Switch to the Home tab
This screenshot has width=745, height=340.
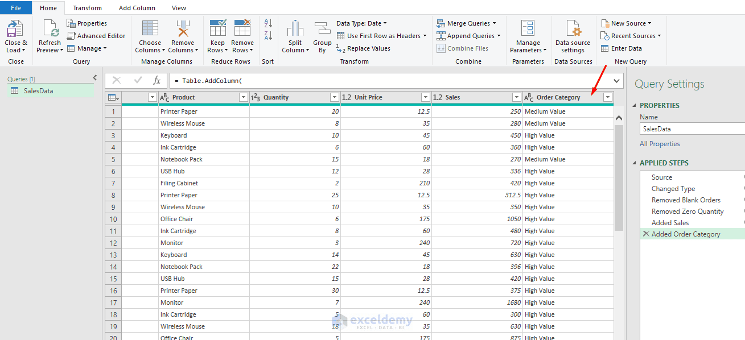pos(48,8)
